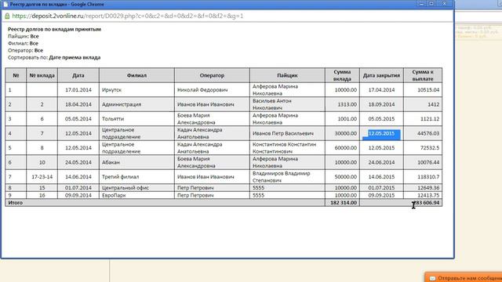Click the orange "Отправьте нам сообщение" button
Screen dimensions: 502x282
click(x=464, y=278)
